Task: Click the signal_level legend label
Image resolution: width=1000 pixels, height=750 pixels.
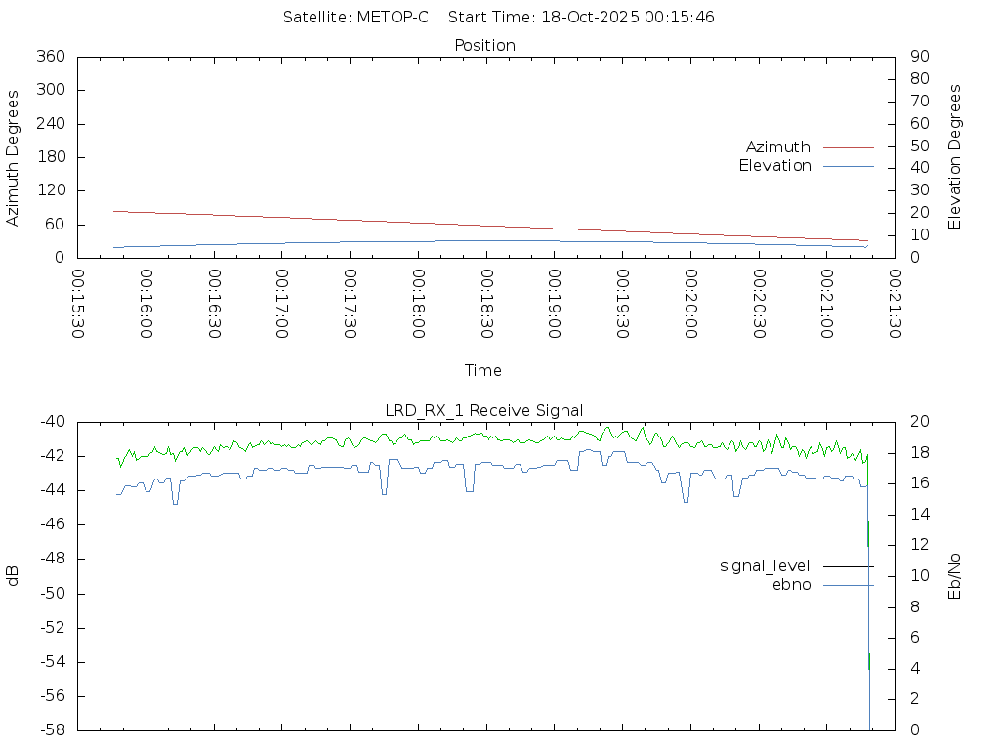Action: click(765, 566)
